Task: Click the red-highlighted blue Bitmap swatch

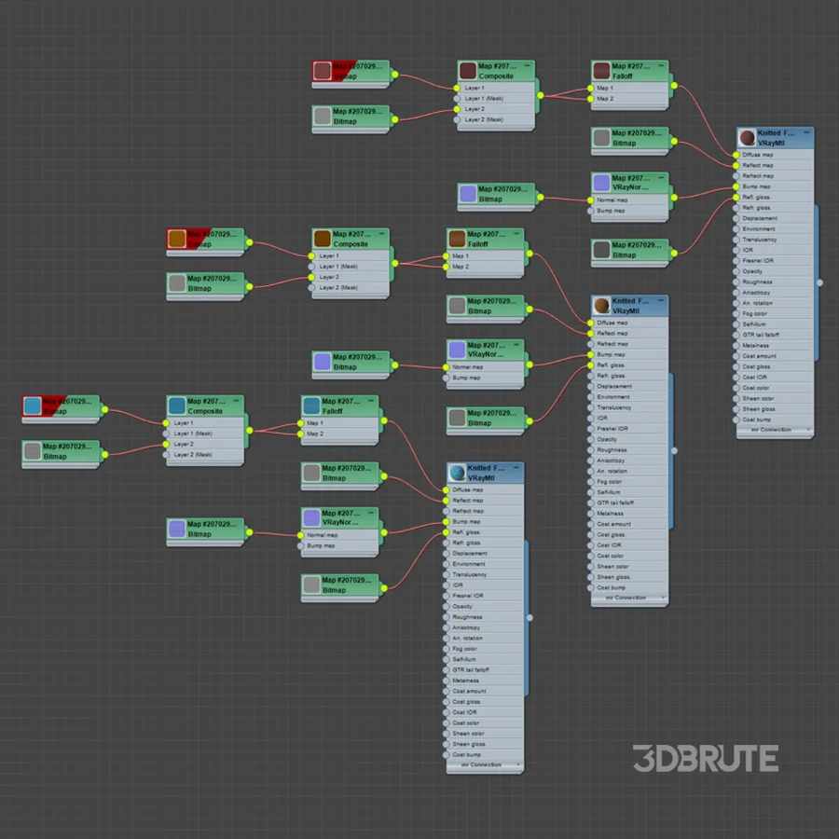Action: point(33,406)
